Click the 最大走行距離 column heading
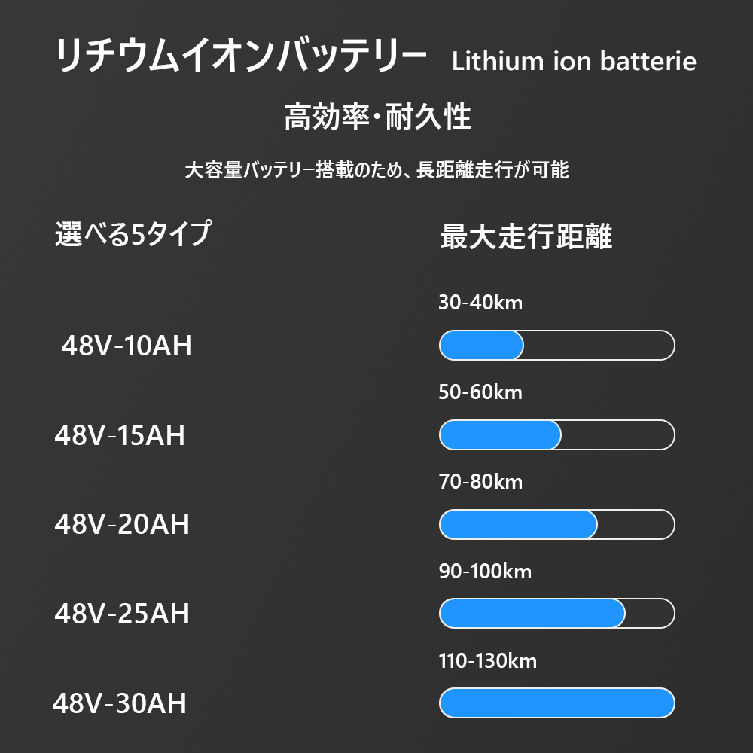 [x=526, y=236]
